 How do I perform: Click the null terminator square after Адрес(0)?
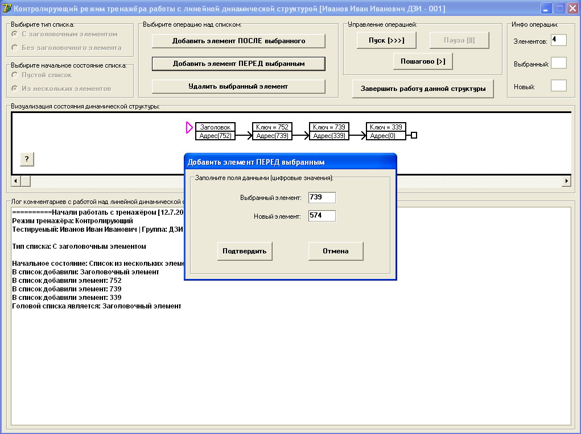(414, 135)
